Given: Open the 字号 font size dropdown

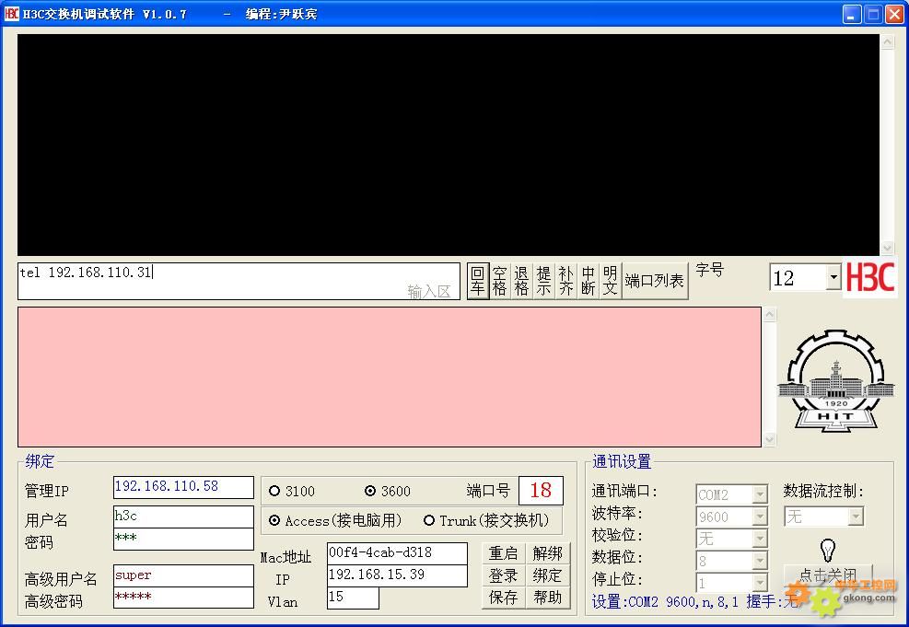Looking at the screenshot, I should [x=833, y=277].
